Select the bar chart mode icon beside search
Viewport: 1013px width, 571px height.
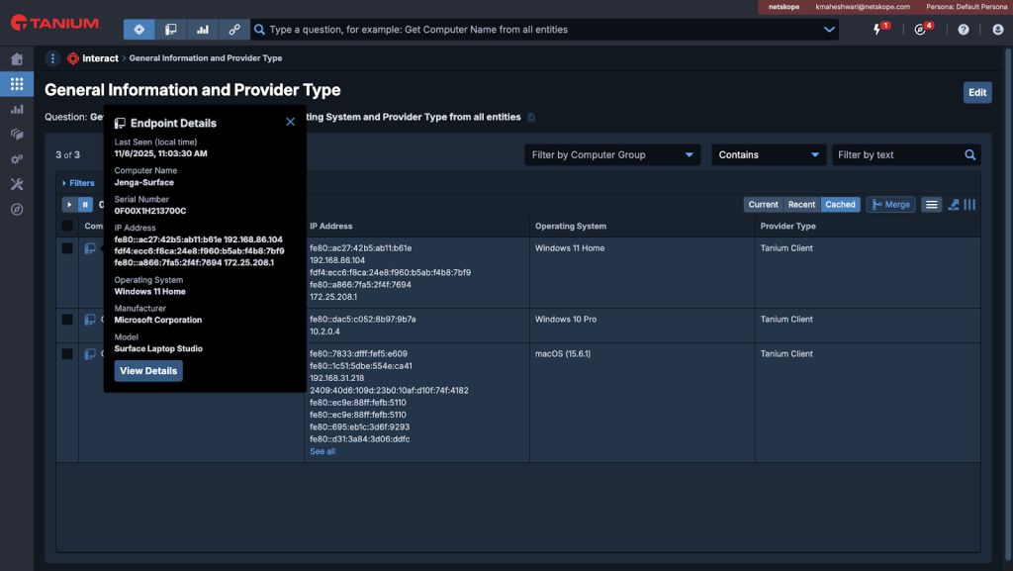202,29
